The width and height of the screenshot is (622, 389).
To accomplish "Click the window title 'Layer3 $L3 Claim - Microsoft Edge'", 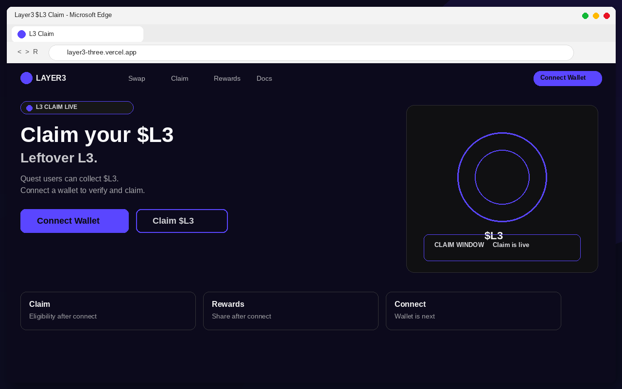I will (x=63, y=15).
